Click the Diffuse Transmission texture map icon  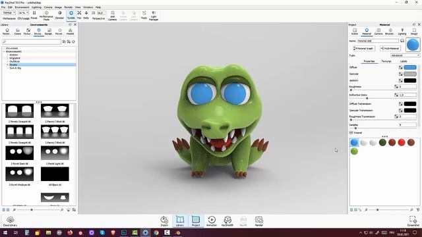click(401, 104)
